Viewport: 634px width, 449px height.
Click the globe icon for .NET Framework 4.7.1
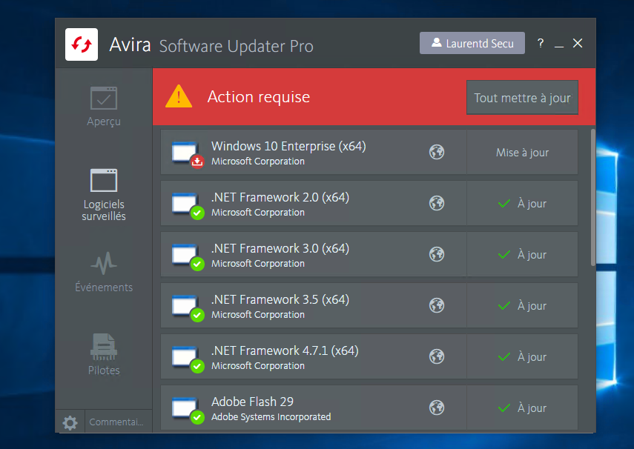(437, 356)
